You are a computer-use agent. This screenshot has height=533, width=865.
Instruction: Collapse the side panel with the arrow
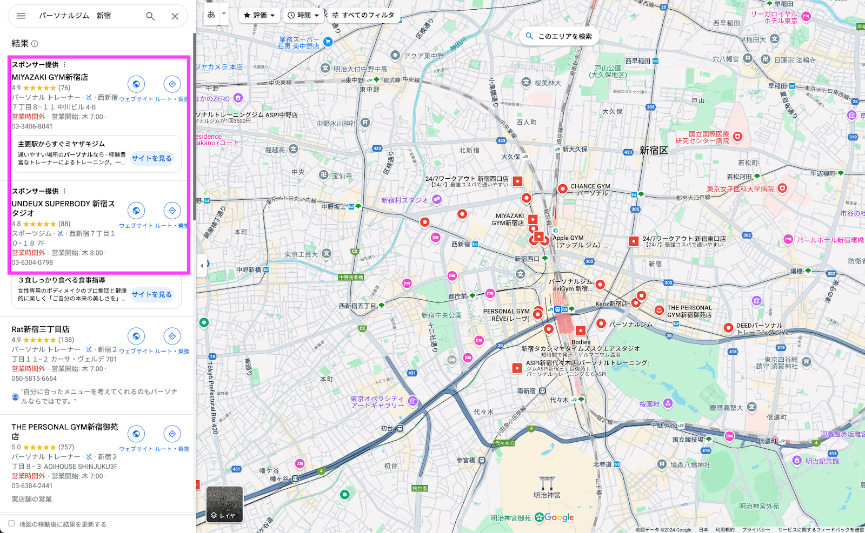click(x=202, y=265)
